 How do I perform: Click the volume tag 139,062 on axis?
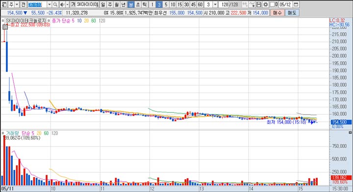coord(341,178)
